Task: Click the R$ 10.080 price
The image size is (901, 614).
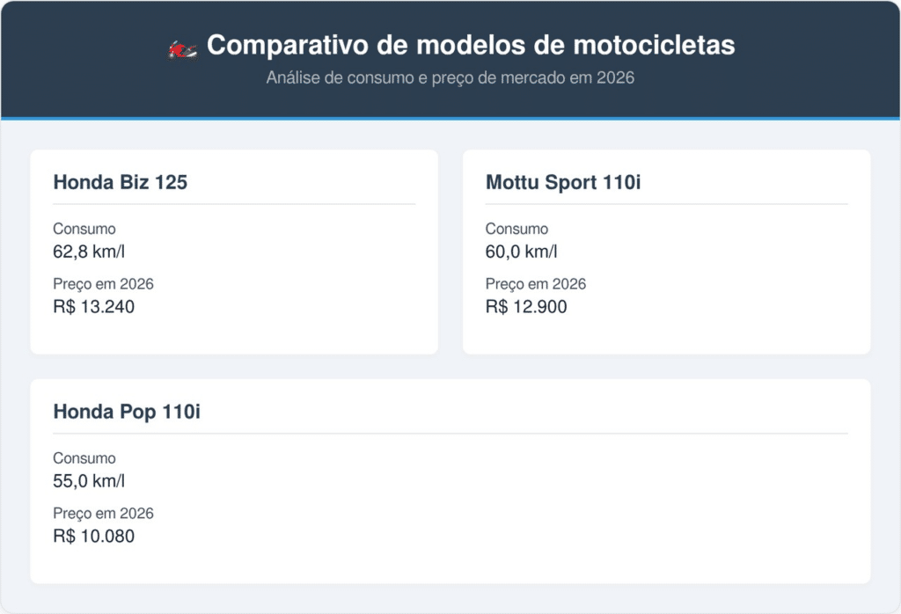Action: point(93,536)
